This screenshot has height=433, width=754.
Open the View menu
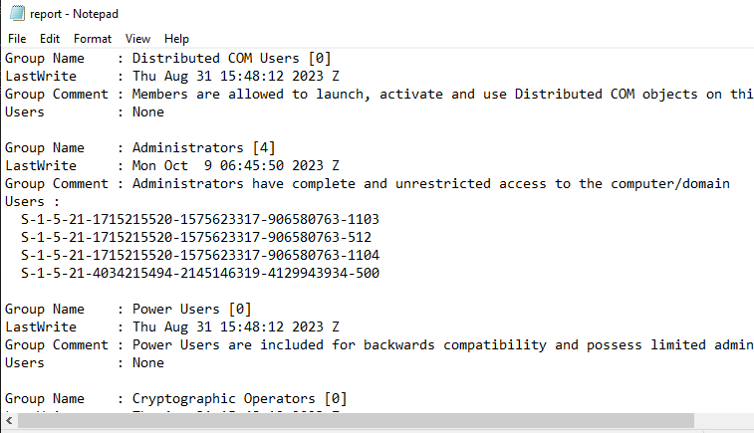point(137,39)
